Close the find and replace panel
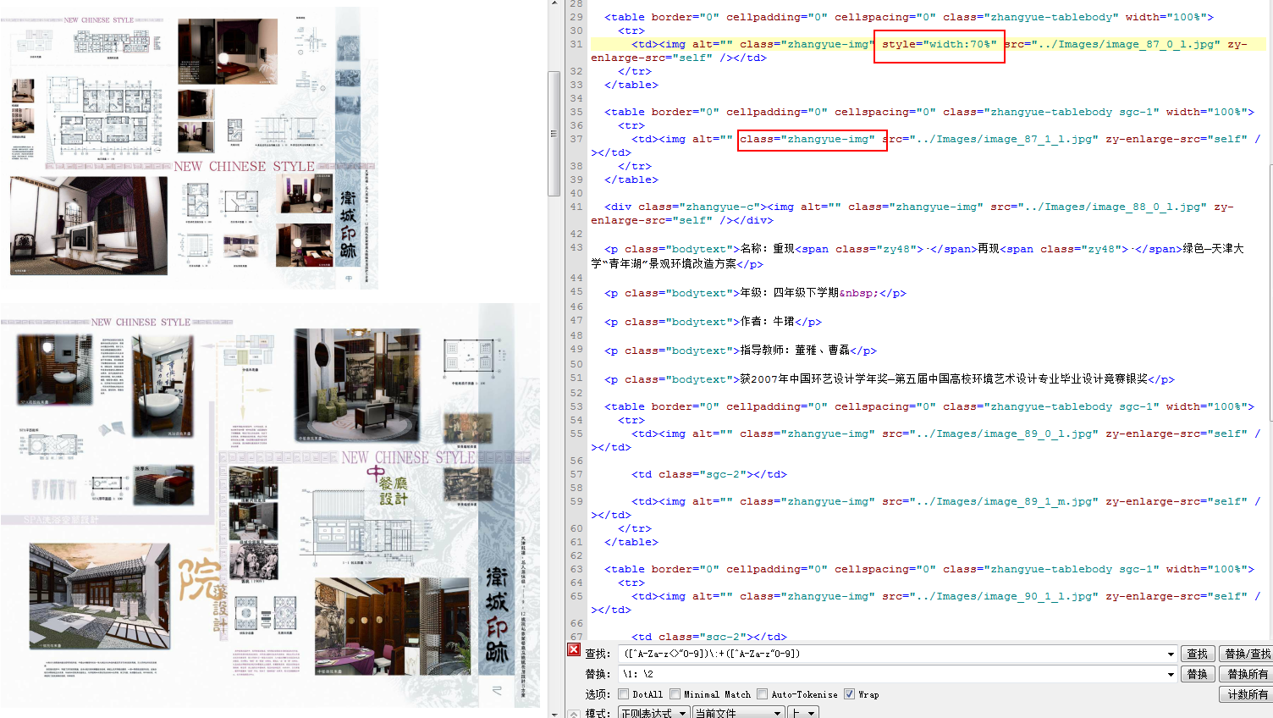 pos(573,650)
